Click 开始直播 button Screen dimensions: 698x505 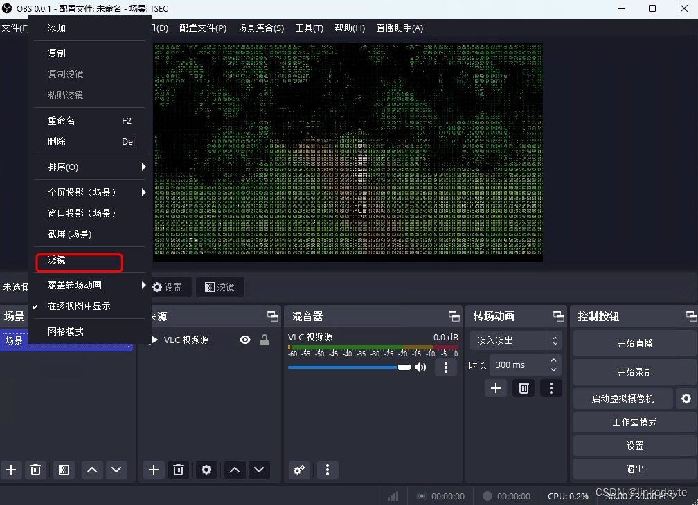pos(634,343)
